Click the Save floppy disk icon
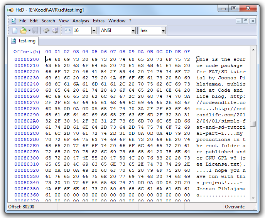This screenshot has width=265, height=218. click(x=35, y=30)
